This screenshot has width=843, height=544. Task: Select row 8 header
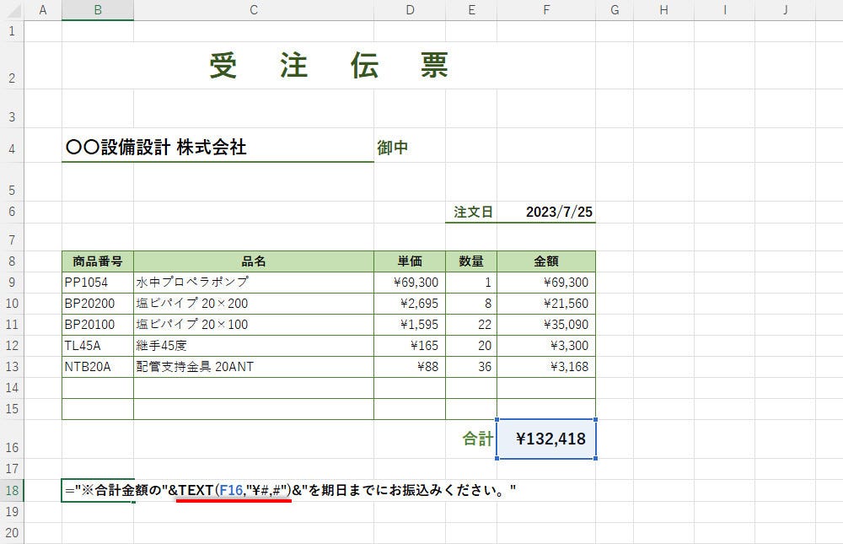[12, 261]
